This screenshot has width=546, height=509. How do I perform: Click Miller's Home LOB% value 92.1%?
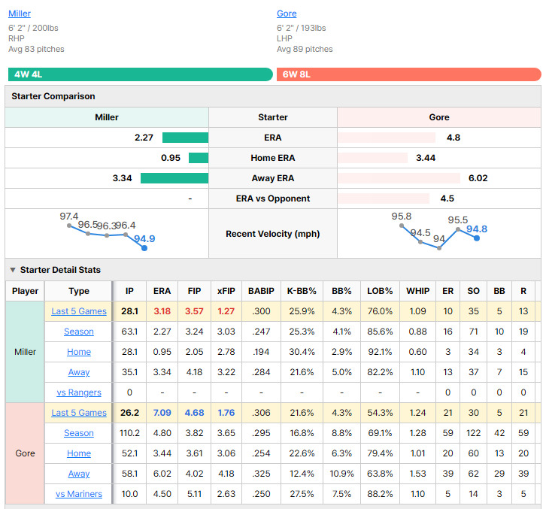(380, 352)
